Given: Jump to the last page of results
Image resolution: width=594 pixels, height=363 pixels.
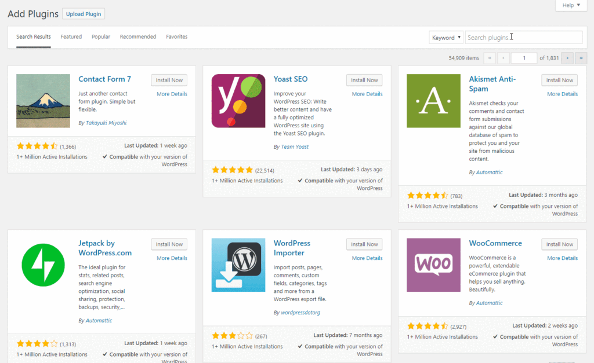Looking at the screenshot, I should (x=581, y=58).
